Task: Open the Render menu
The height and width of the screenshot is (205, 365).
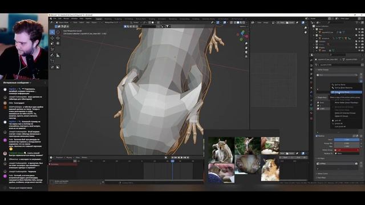Action: click(66, 19)
